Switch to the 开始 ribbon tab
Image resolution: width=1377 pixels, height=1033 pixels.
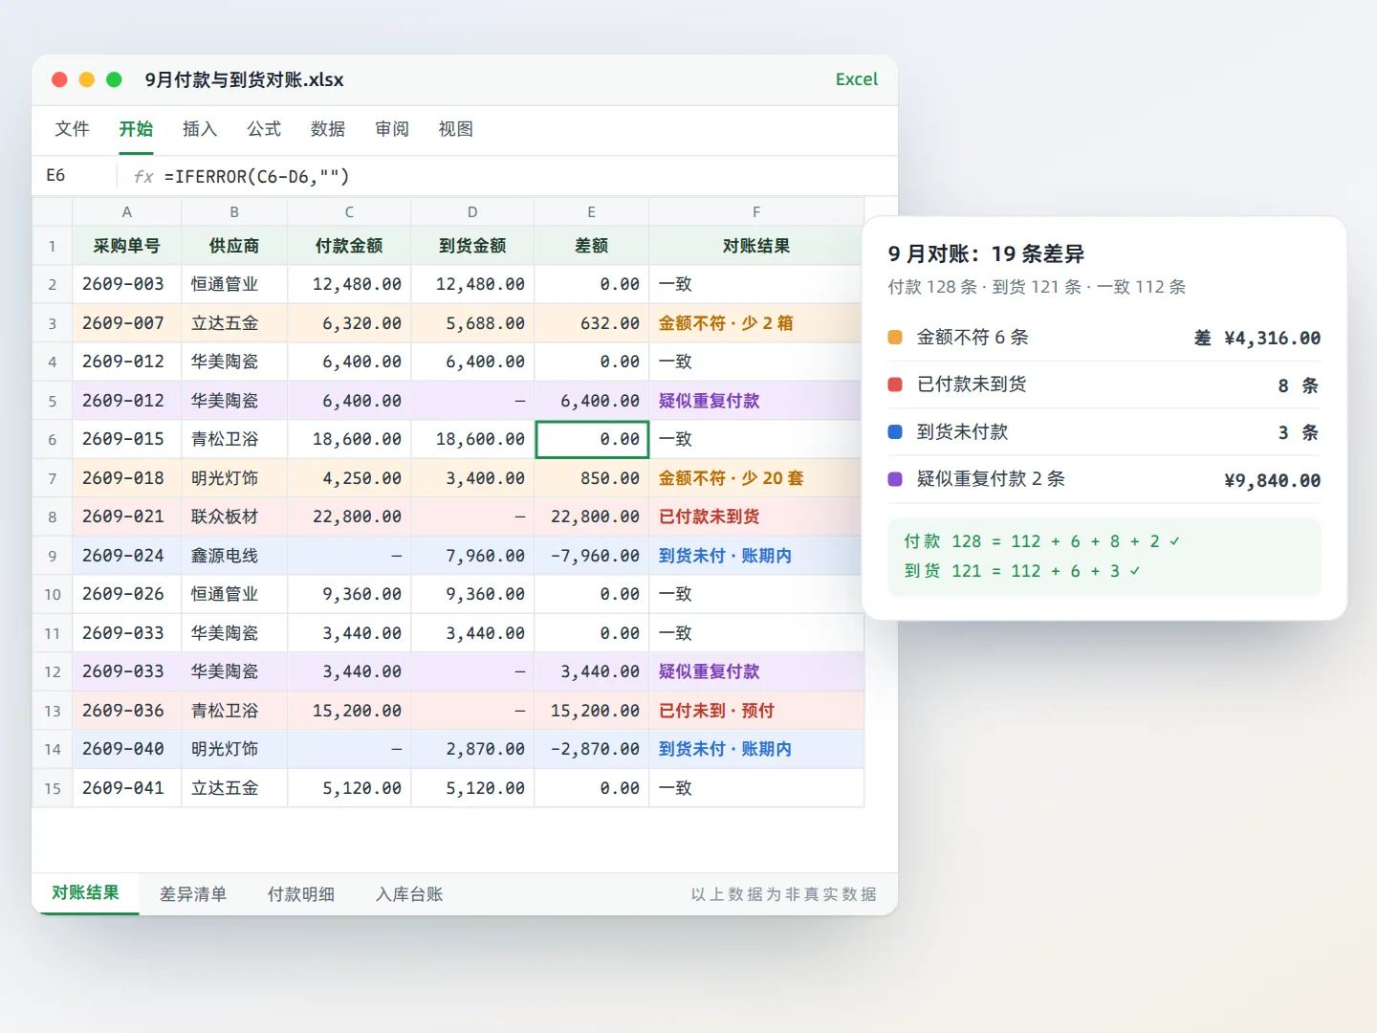(136, 129)
